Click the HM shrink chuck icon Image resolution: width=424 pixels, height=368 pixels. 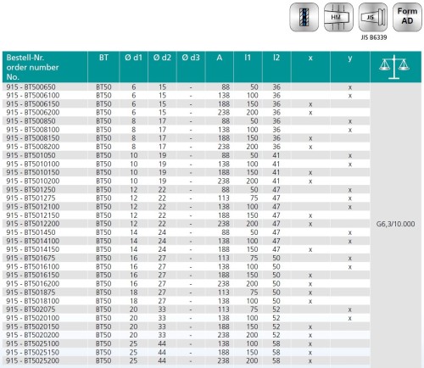pyautogui.click(x=338, y=17)
